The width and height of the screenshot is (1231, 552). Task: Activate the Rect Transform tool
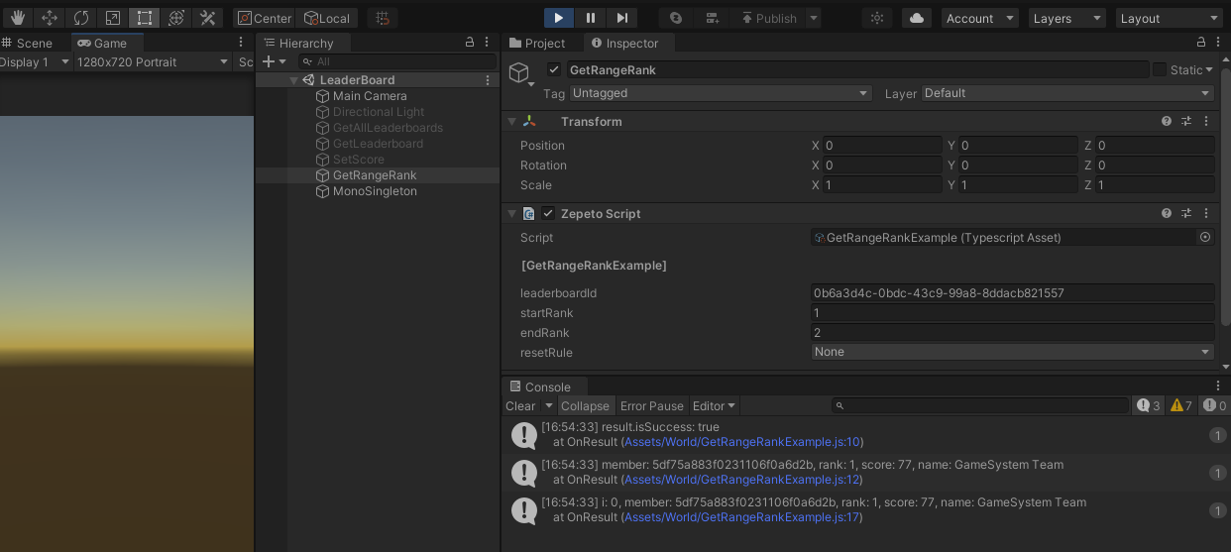pyautogui.click(x=144, y=18)
